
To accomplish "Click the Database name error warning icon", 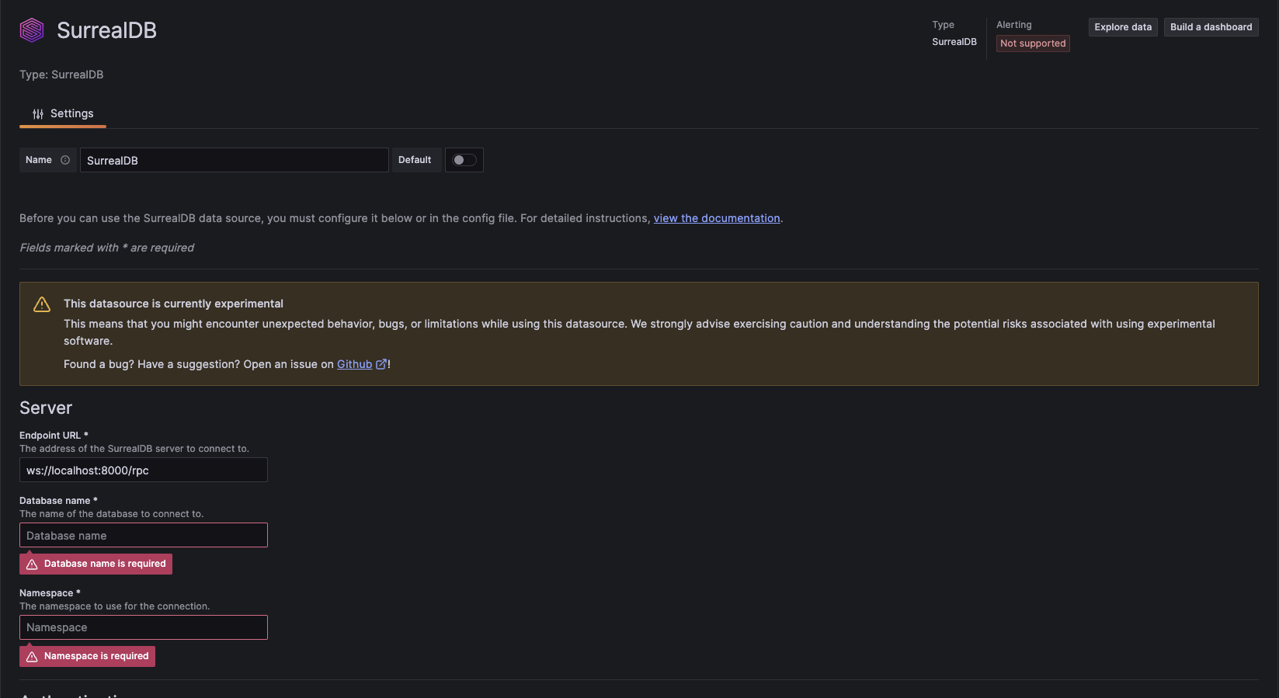I will 32,564.
